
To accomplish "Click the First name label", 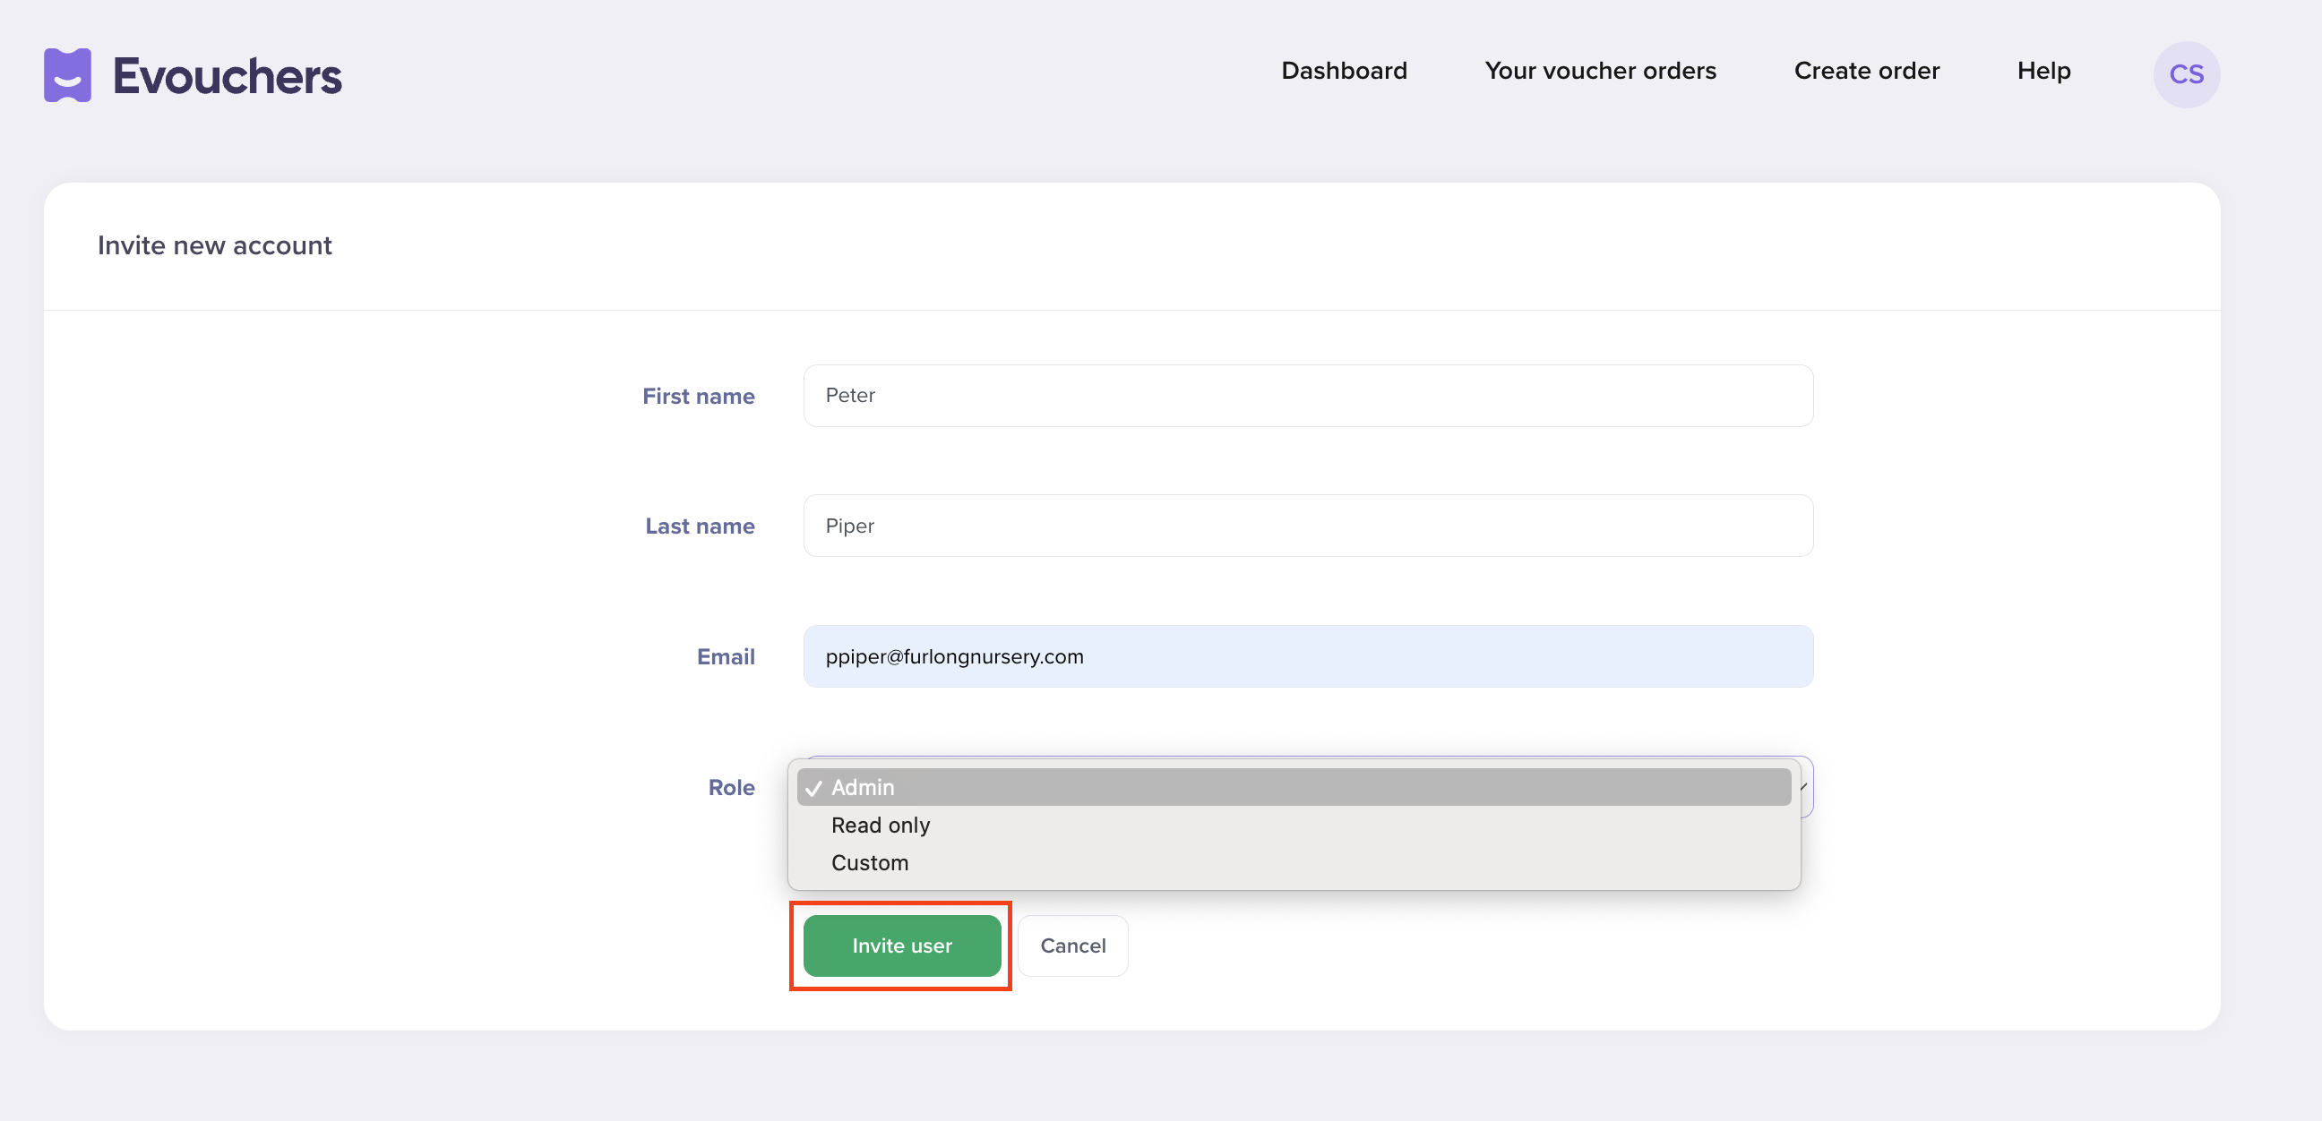I will 698,396.
